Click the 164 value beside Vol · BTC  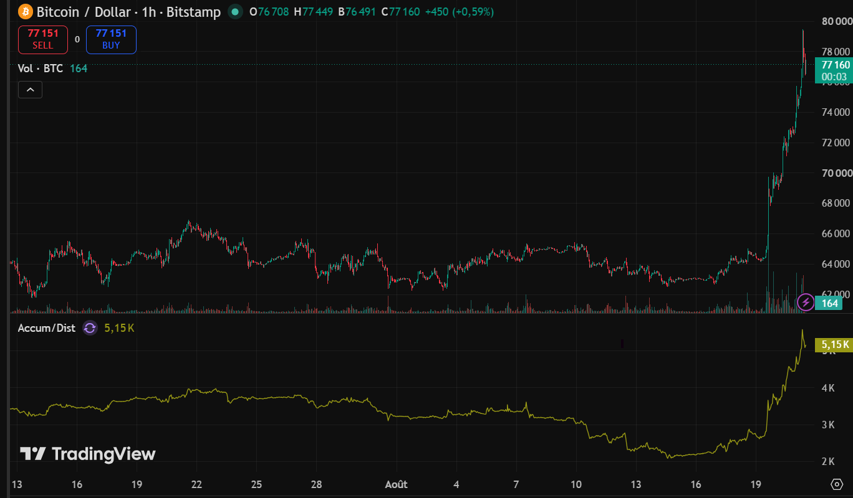pyautogui.click(x=79, y=68)
